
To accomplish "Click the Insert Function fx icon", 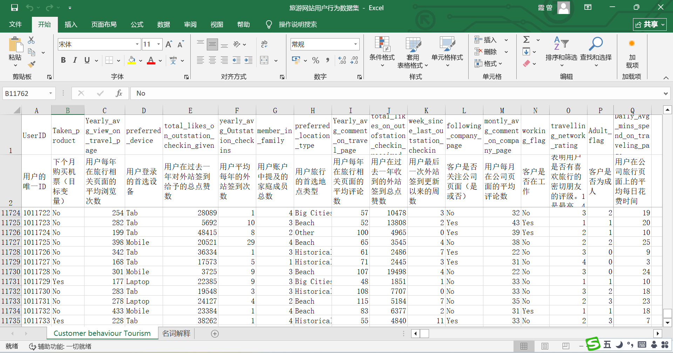I will click(x=119, y=94).
